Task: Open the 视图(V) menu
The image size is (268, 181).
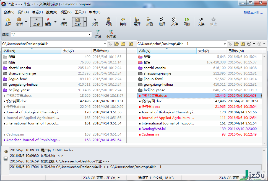Action: 66,12
